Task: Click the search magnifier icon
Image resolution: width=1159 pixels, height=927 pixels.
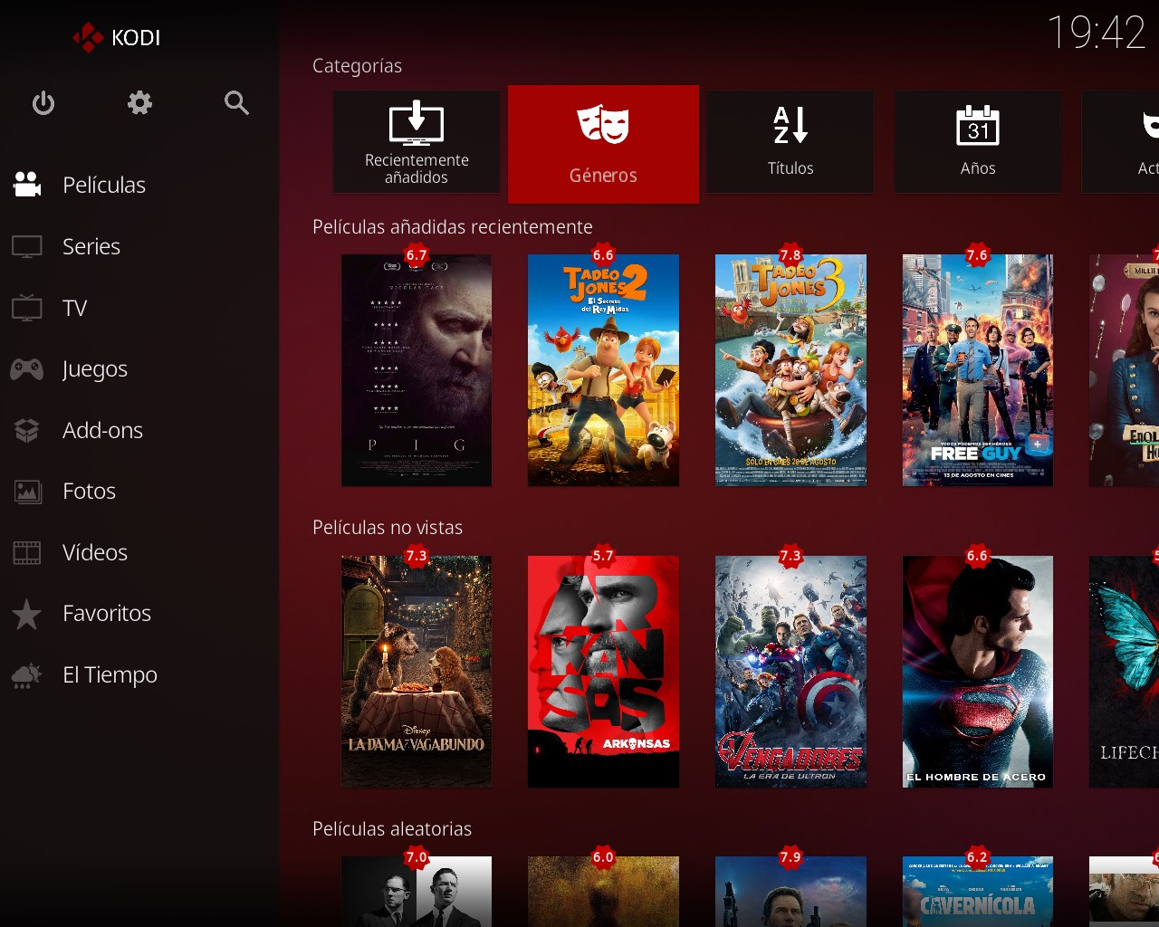Action: 236,103
